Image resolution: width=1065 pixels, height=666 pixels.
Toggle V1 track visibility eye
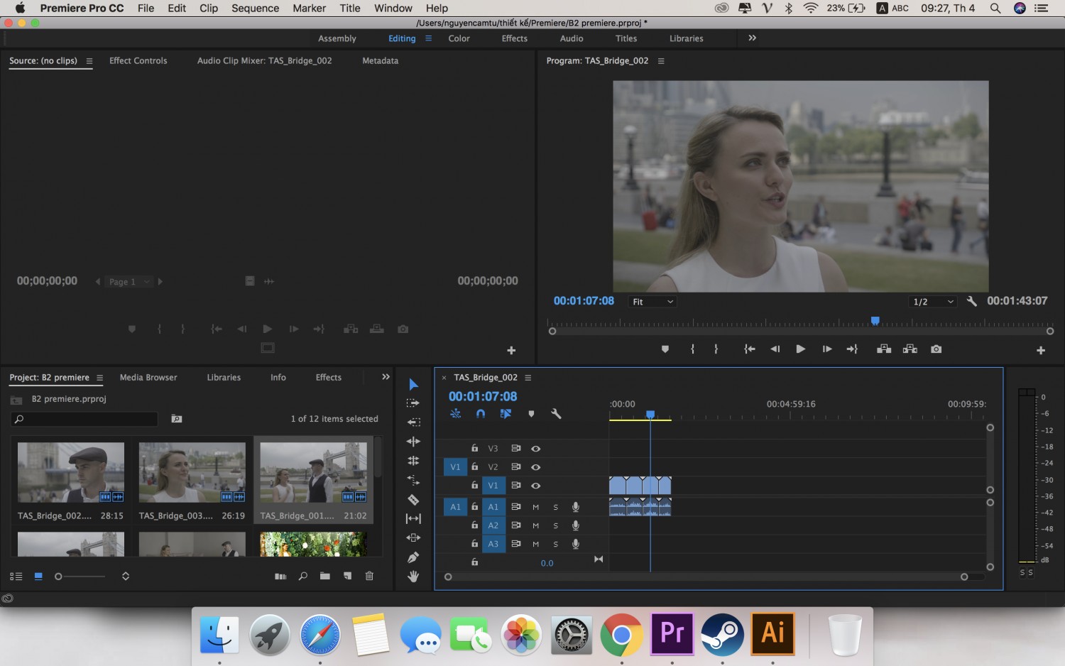536,486
